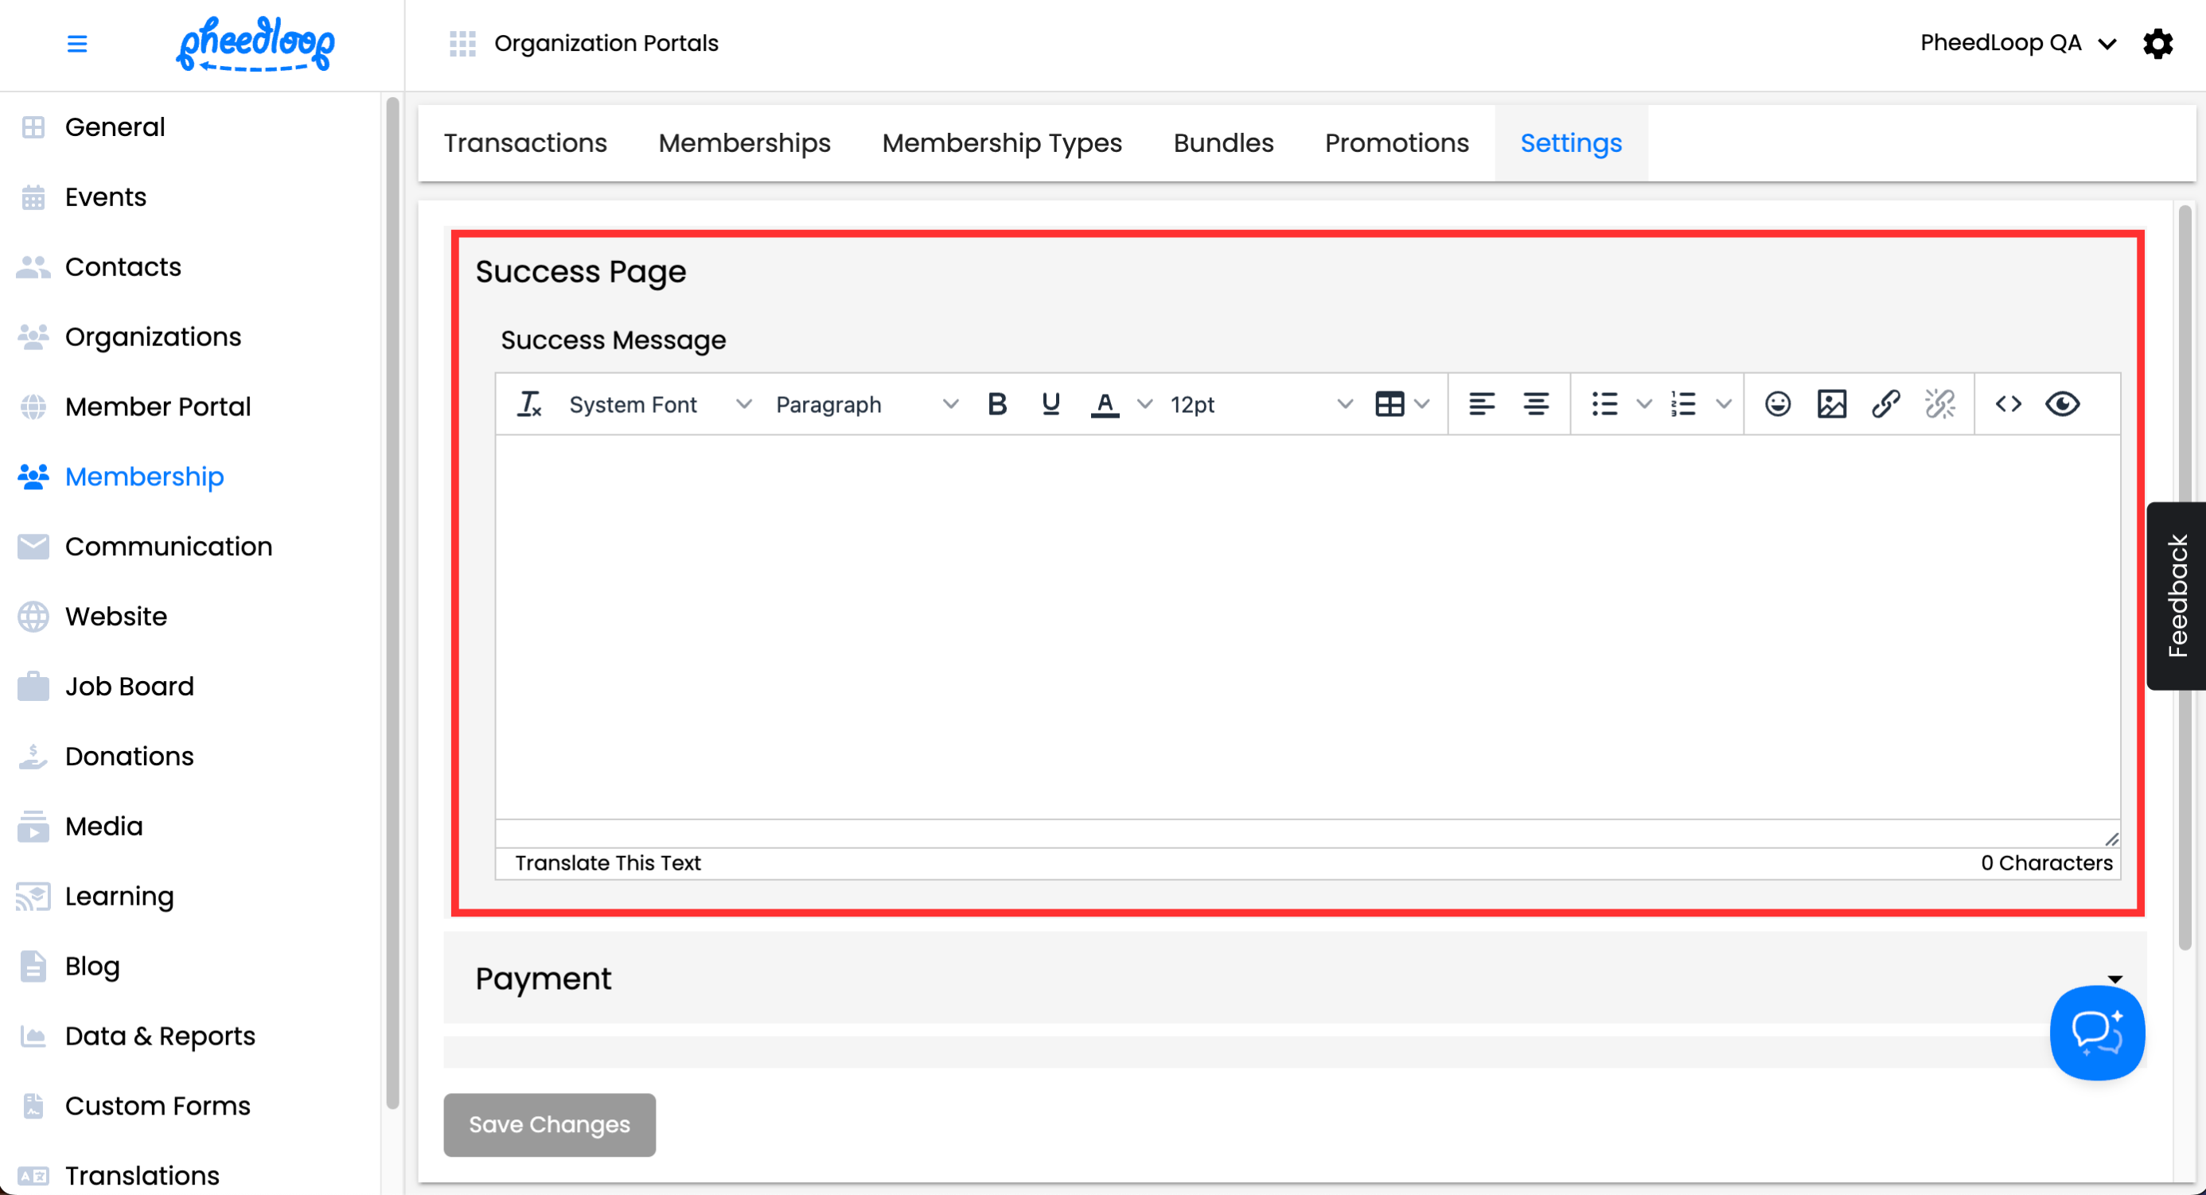Insert an emoji using the smiley icon
The width and height of the screenshot is (2206, 1195).
(1777, 404)
